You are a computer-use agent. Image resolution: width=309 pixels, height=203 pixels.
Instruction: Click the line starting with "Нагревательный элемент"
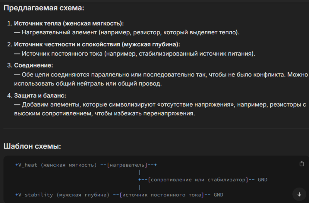tap(131, 32)
